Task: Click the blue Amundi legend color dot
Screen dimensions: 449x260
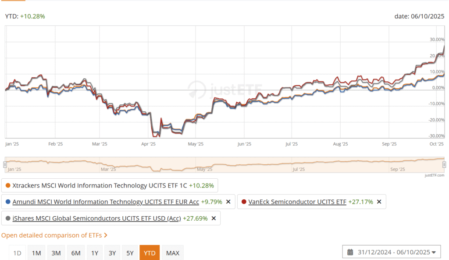Action: tap(8, 202)
